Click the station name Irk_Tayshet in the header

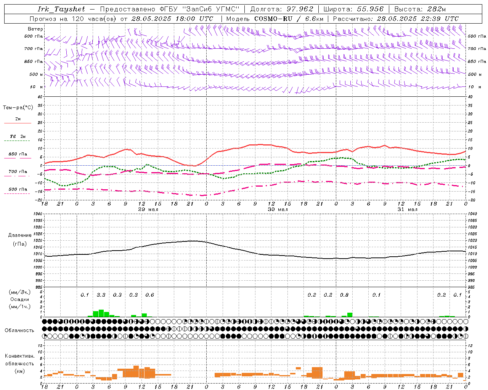point(61,9)
